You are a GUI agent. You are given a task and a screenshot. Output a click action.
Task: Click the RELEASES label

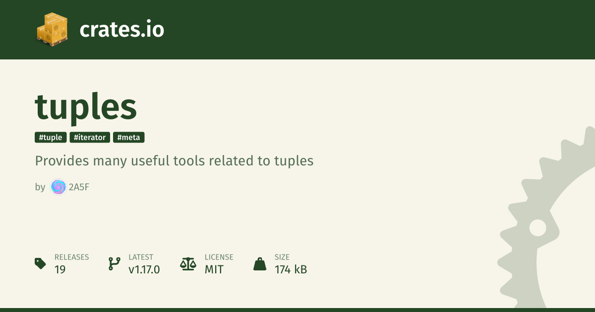tap(71, 258)
